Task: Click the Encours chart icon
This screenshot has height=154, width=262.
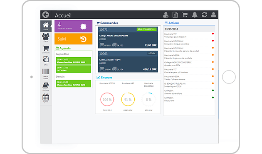Action: (99, 78)
